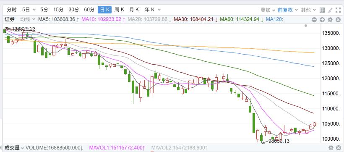Click the MA120 label
344x152 pixels.
click(x=274, y=19)
